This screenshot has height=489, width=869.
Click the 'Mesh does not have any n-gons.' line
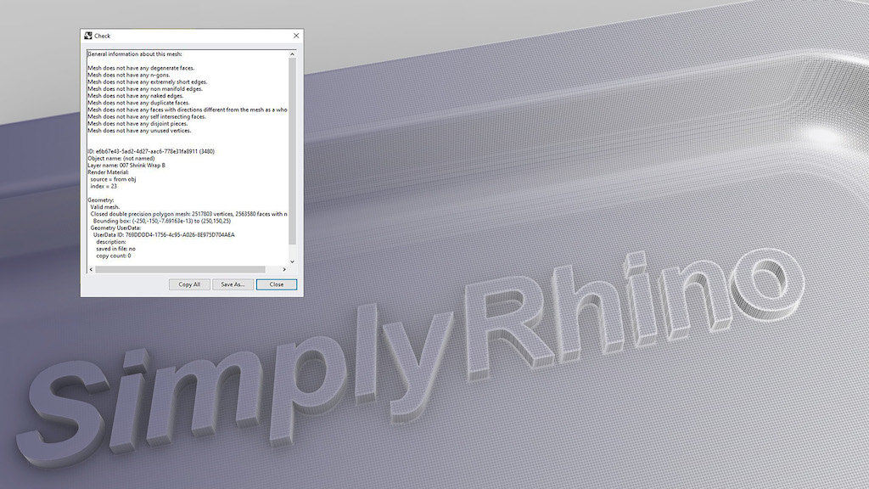(x=129, y=75)
